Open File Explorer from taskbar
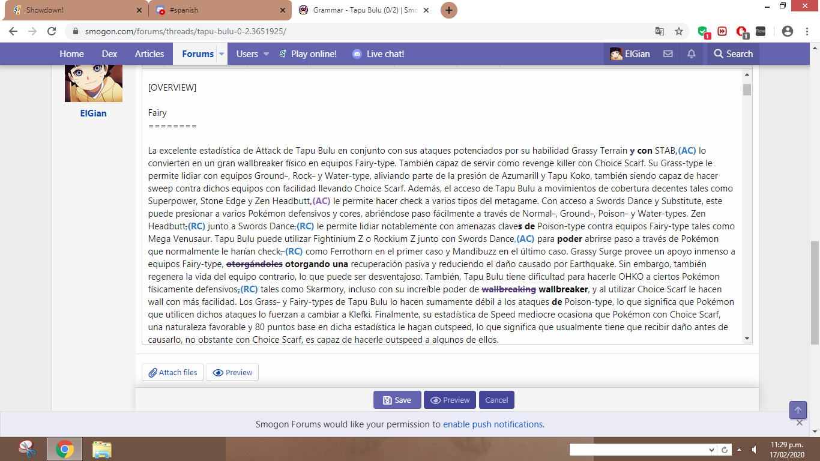 (x=102, y=449)
